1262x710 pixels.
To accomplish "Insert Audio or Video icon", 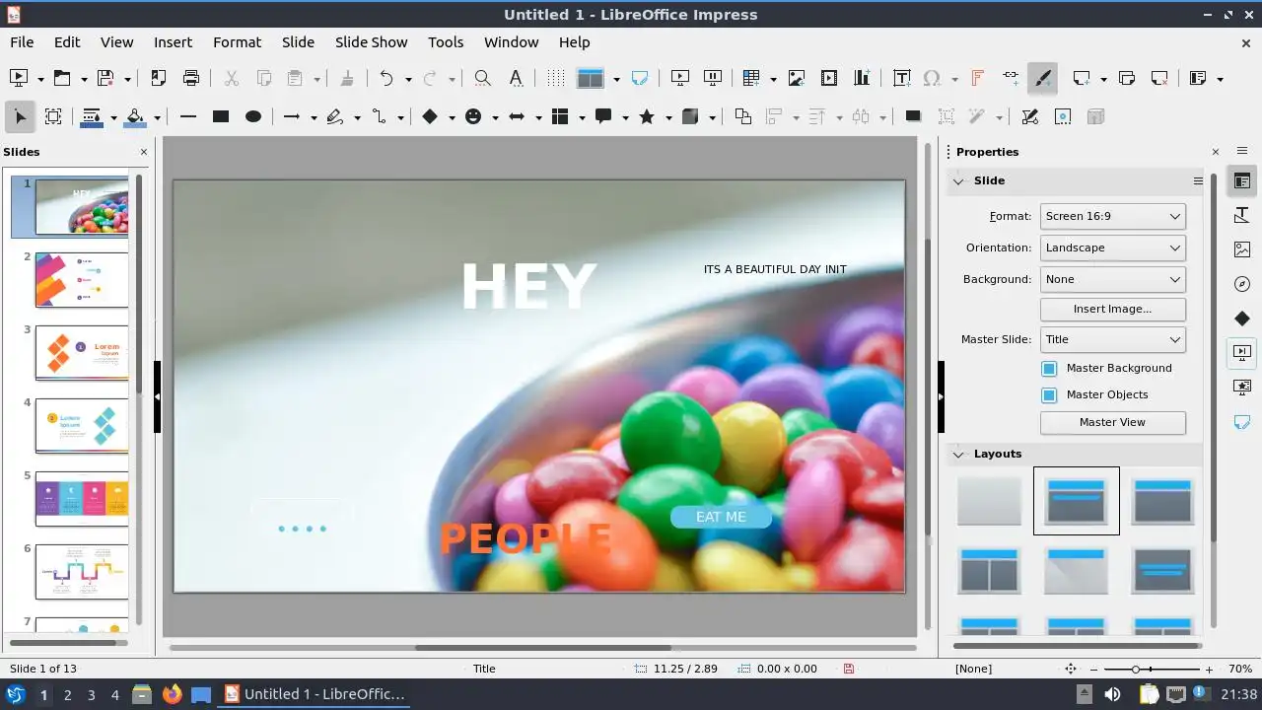I will (x=829, y=78).
